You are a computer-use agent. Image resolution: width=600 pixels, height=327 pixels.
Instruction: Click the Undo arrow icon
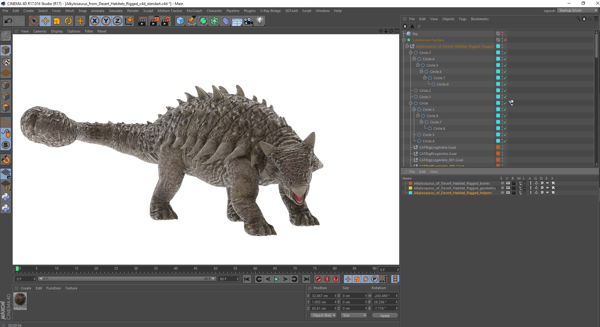tap(8, 21)
